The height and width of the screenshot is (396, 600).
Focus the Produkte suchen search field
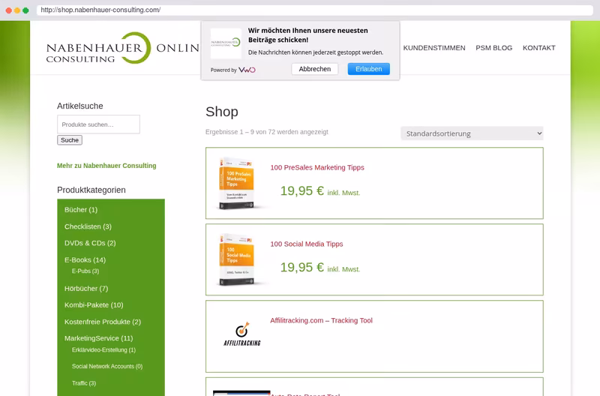click(98, 124)
